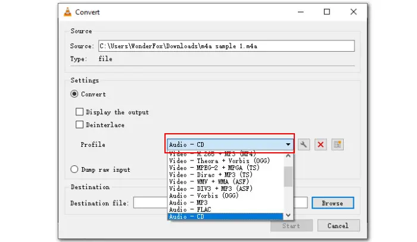Click the Source file path field
The image size is (417, 242).
[x=226, y=46]
